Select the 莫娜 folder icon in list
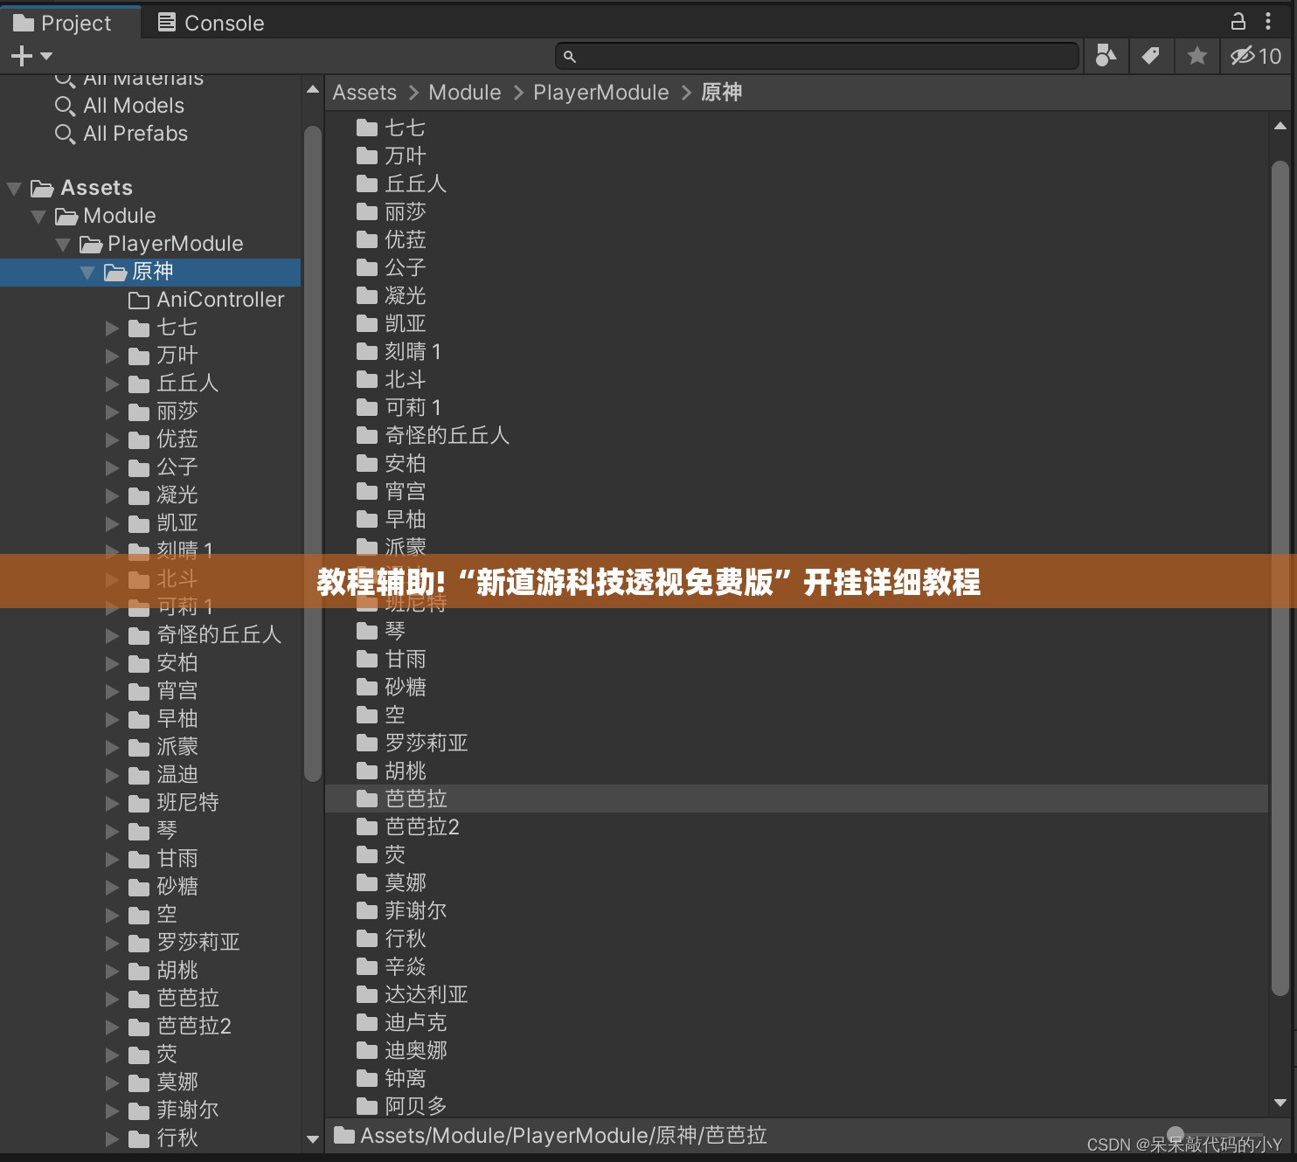1297x1162 pixels. pyautogui.click(x=367, y=883)
